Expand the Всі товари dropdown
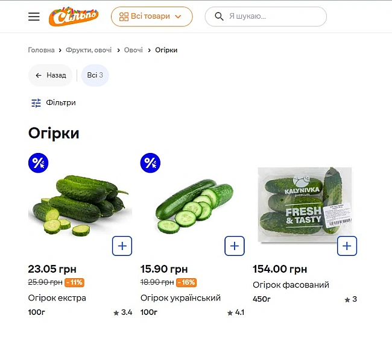 coord(151,17)
